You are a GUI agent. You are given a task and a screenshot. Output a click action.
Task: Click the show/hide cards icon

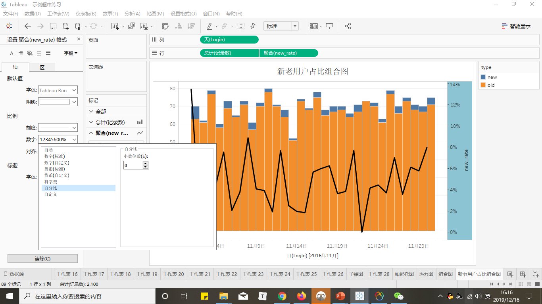coord(314,26)
